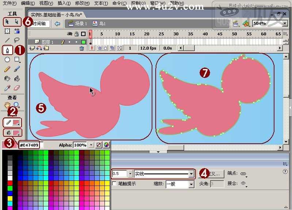
Task: Toggle show all layers as outlines
Action: coord(83,34)
